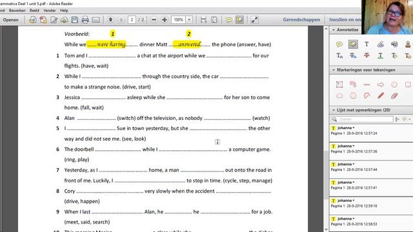Select the record audio tool
Screen dimensions: 413x232
(x=394, y=44)
